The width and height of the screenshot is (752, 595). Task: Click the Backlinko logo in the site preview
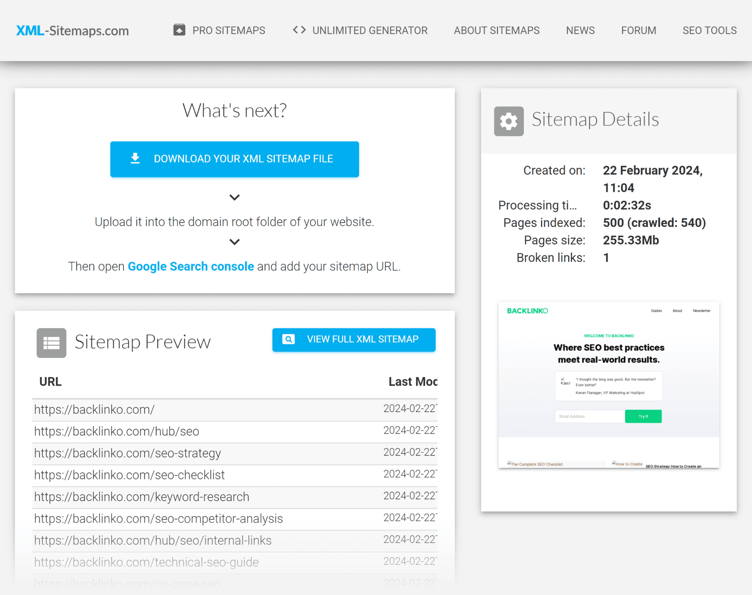pyautogui.click(x=527, y=310)
